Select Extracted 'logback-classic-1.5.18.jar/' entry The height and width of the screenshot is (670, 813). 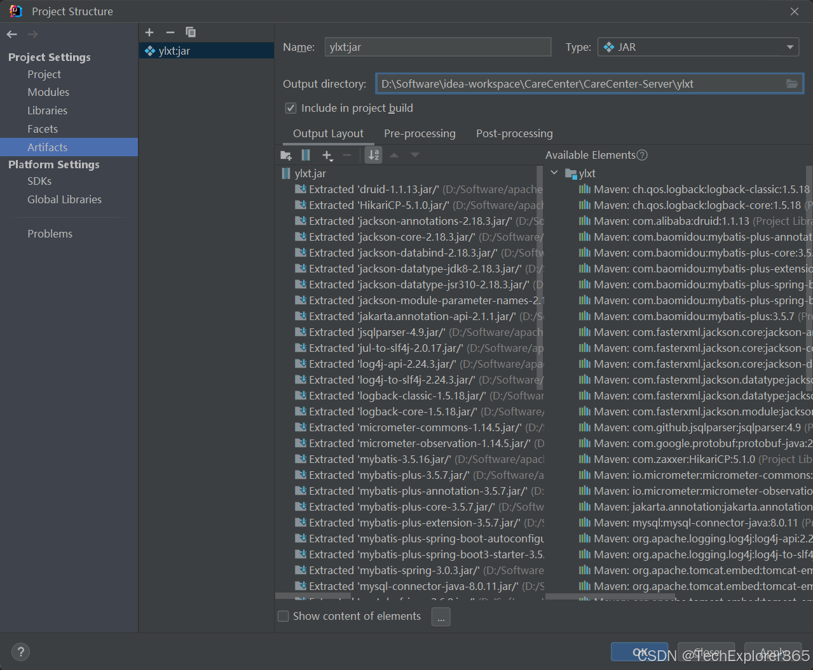pos(419,396)
